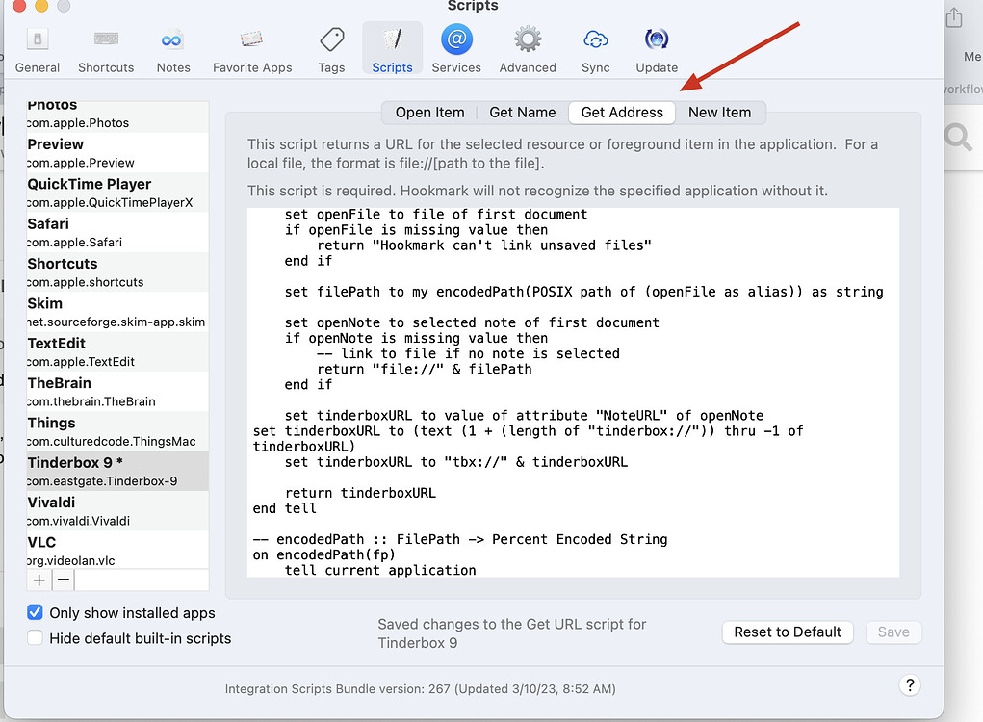Click the Integration Scripts Bundle version text
The image size is (983, 722).
[420, 688]
